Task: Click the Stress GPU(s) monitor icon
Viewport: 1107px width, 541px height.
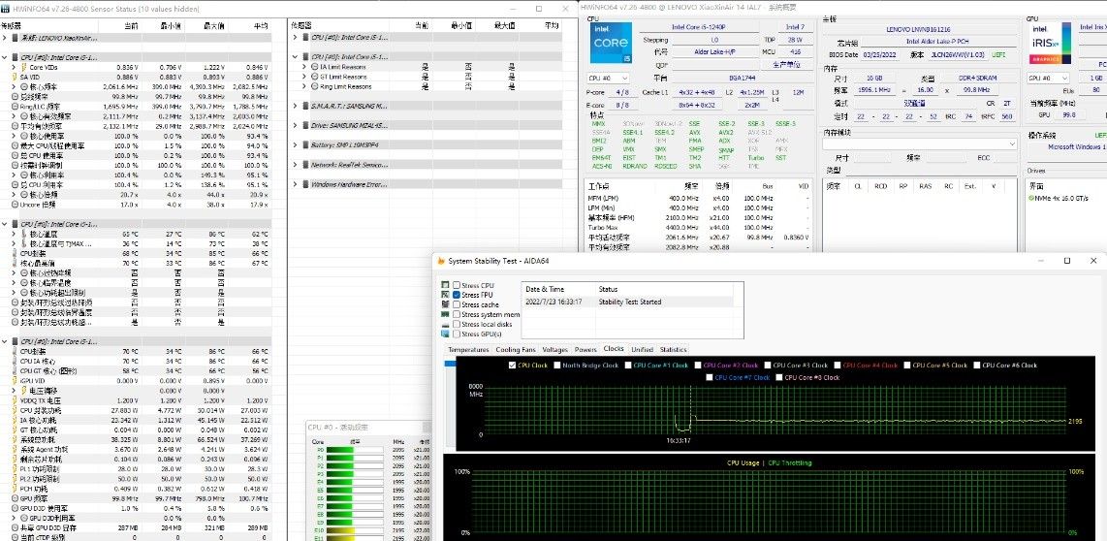Action: point(445,334)
